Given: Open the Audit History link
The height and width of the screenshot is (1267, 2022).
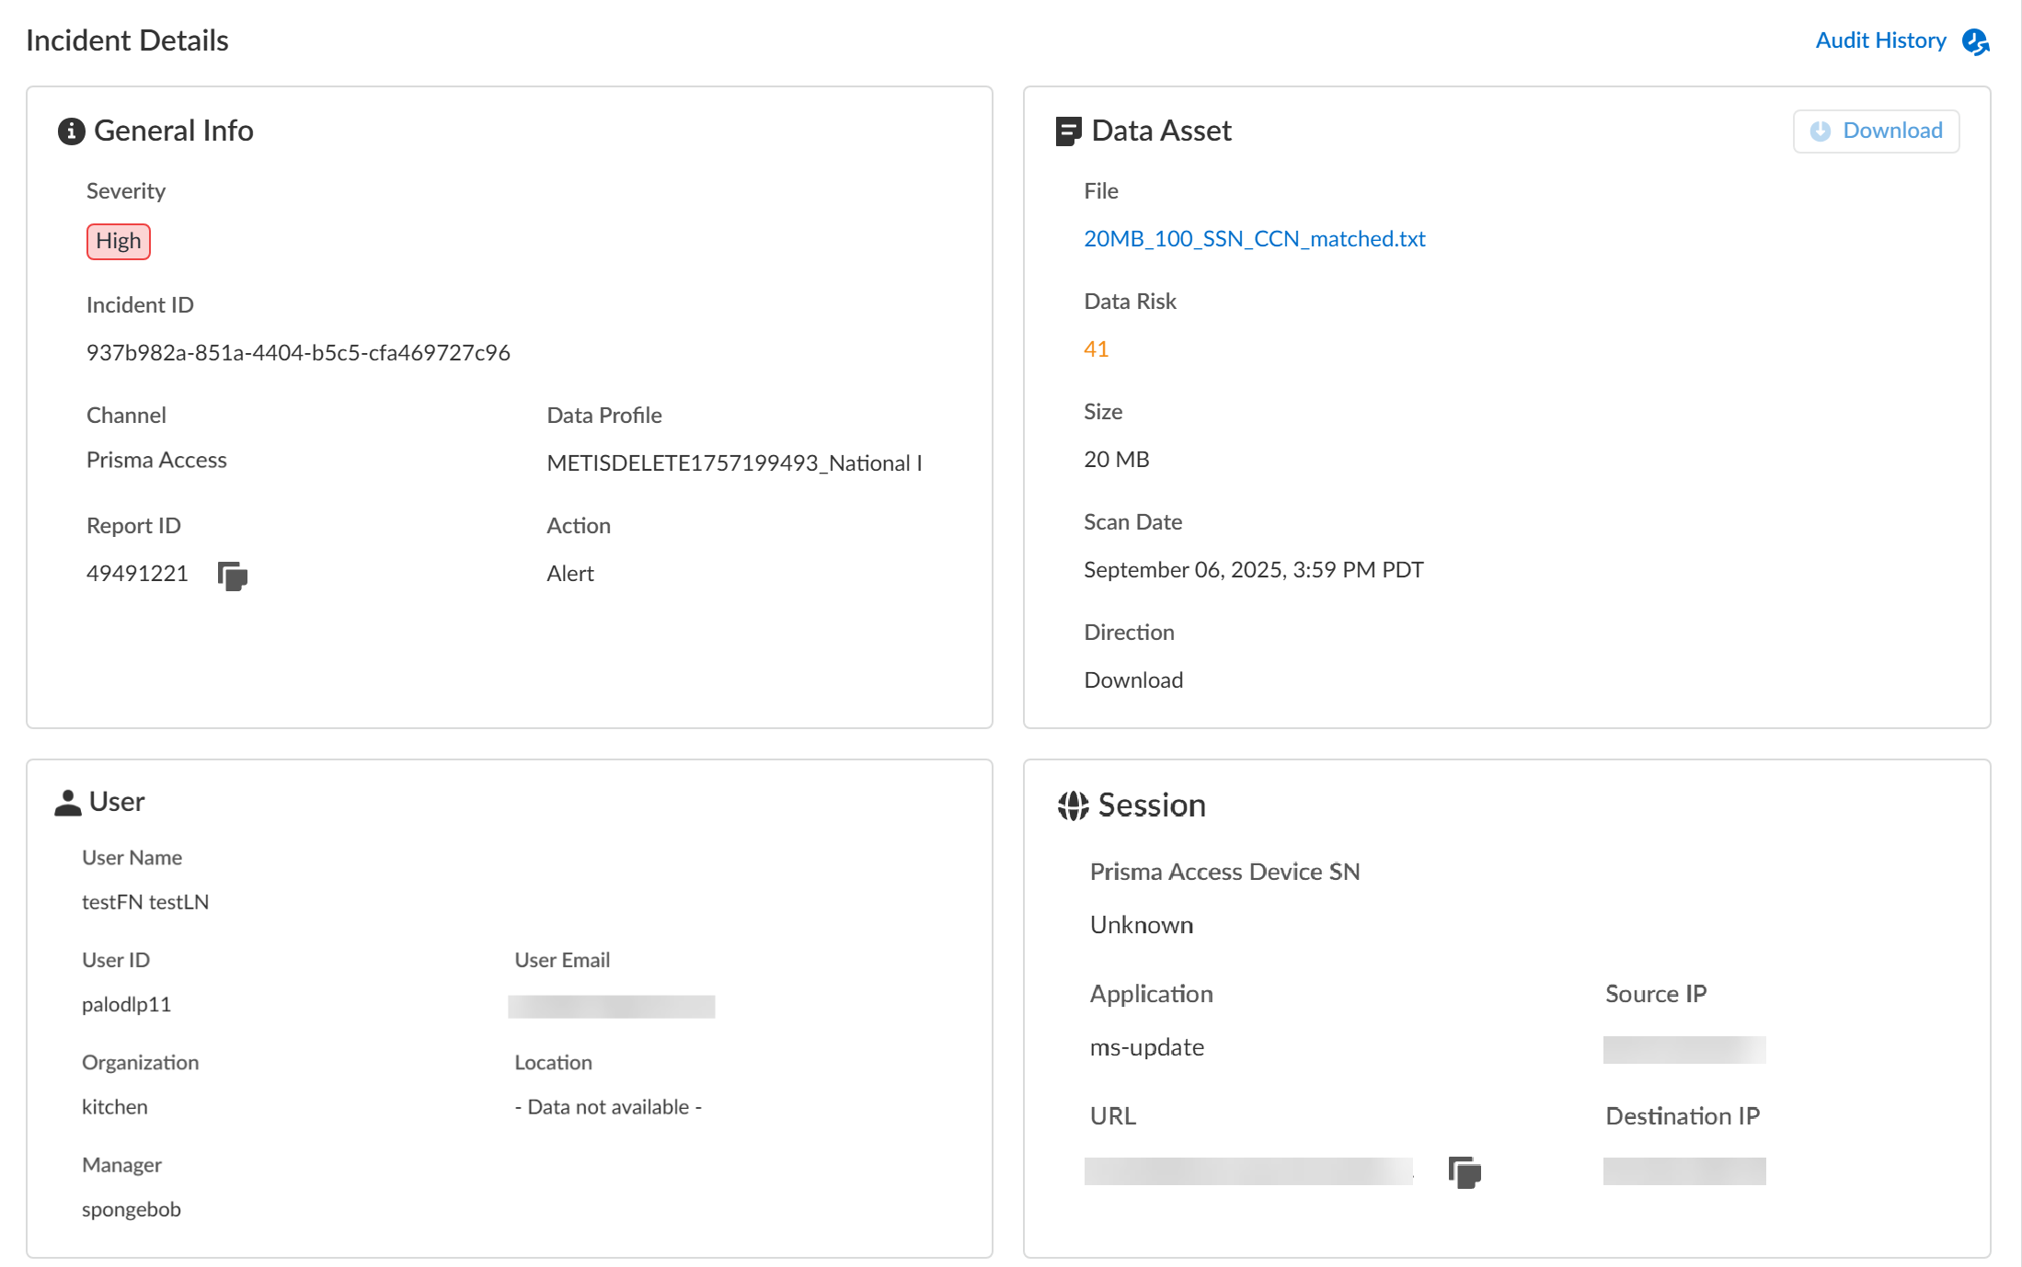Looking at the screenshot, I should coord(1880,40).
